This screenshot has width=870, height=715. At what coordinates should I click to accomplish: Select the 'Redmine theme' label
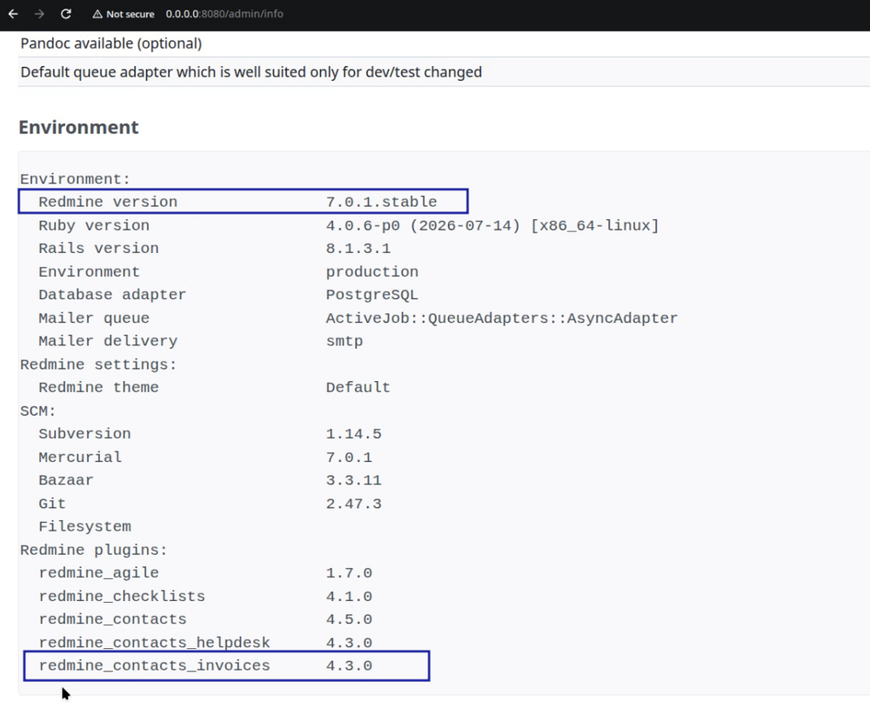click(x=99, y=387)
